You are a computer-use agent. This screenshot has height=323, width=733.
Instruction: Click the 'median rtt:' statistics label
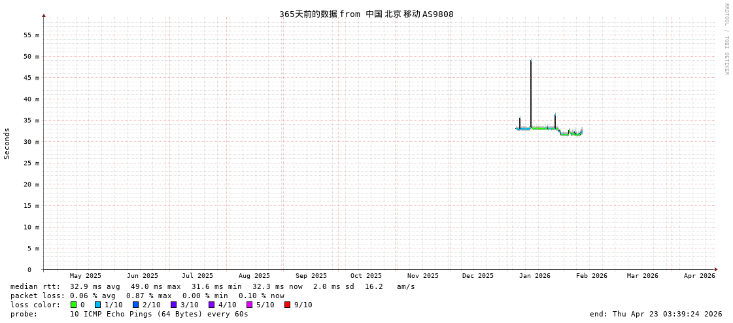[x=35, y=286]
